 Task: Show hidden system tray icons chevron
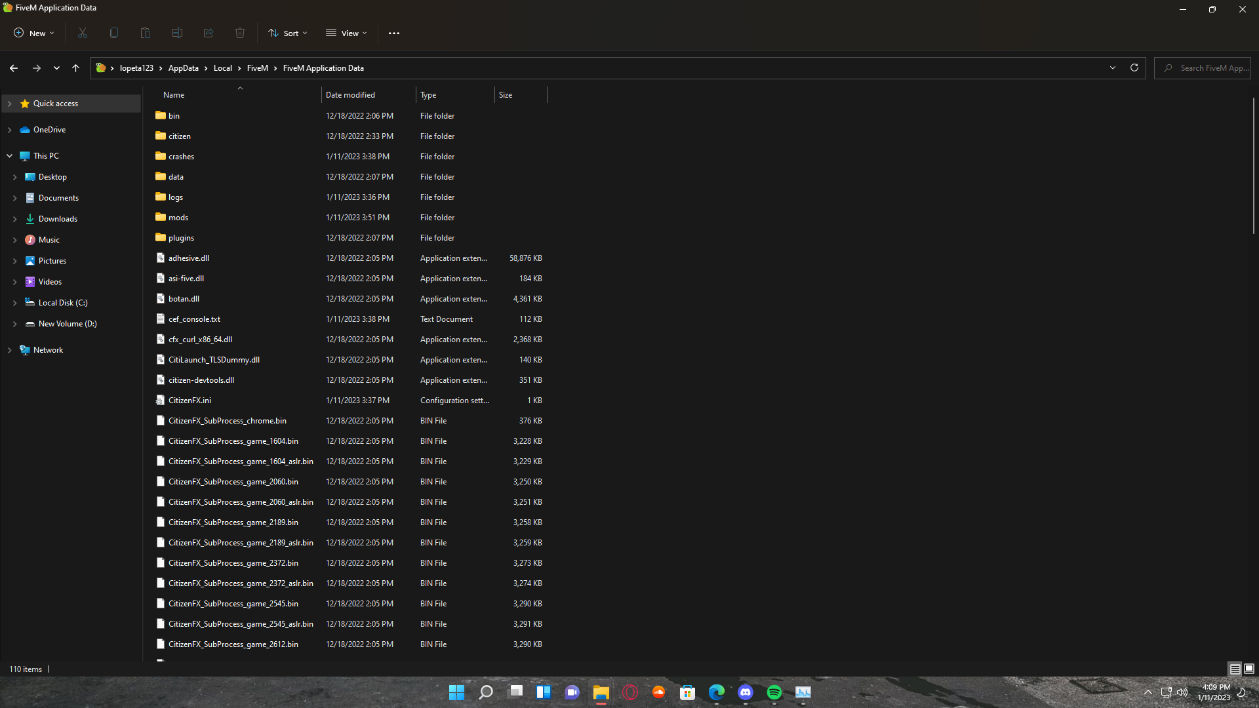1148,692
